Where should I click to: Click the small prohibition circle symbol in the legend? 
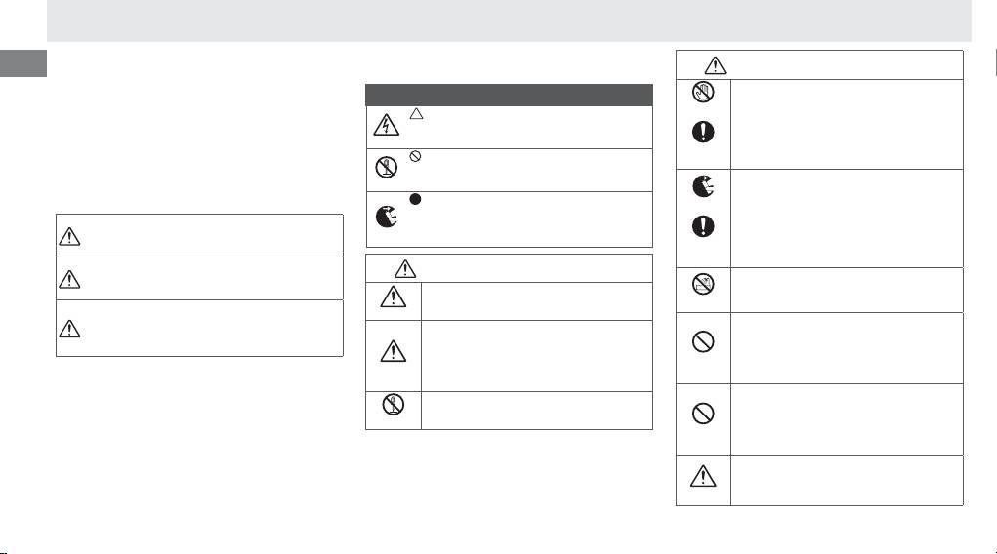(x=415, y=157)
